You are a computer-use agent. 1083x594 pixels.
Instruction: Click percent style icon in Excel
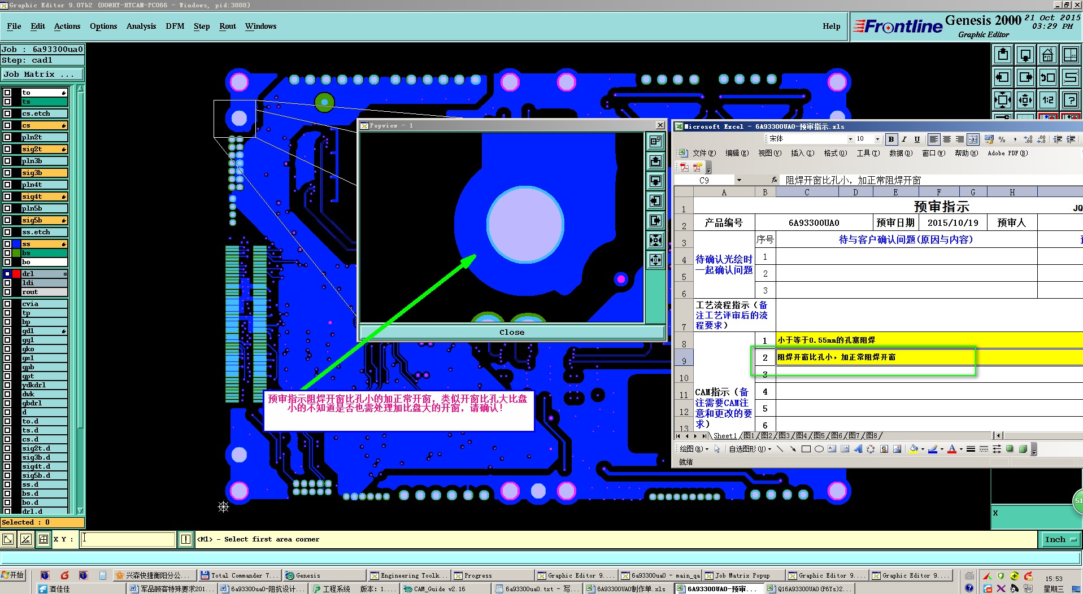point(1002,139)
